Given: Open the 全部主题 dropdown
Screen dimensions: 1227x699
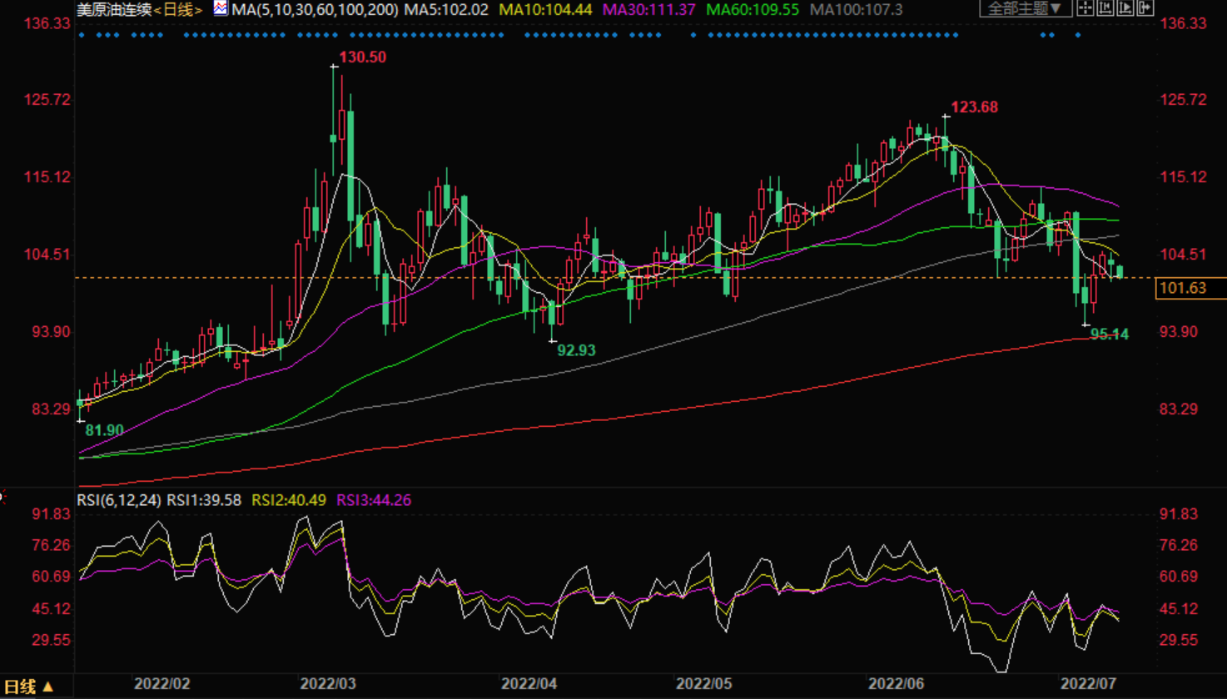Looking at the screenshot, I should pyautogui.click(x=1025, y=9).
